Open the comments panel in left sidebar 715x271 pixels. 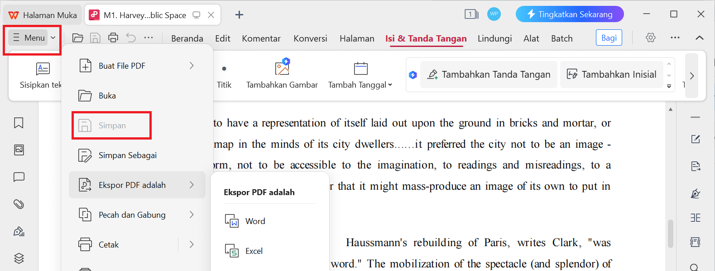tap(19, 177)
